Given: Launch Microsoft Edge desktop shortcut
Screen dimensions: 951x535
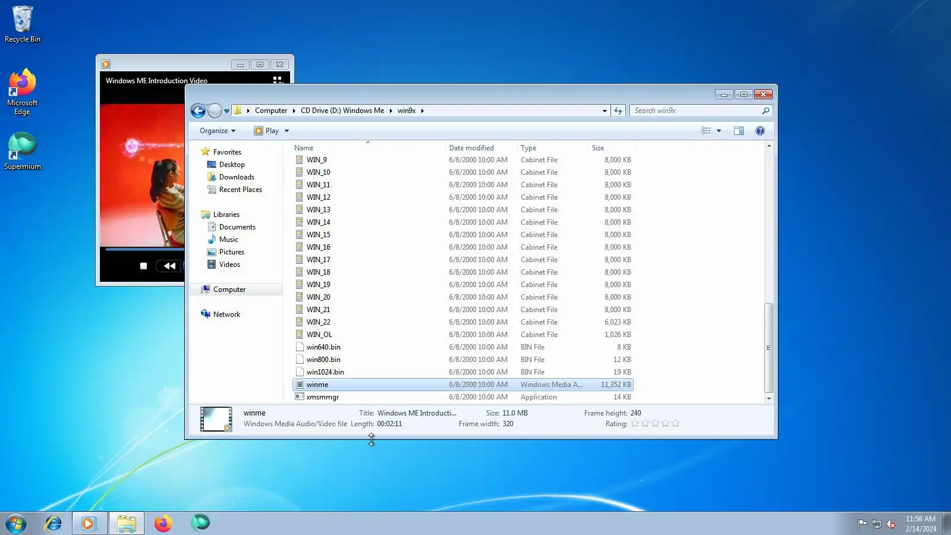Looking at the screenshot, I should pos(23,92).
